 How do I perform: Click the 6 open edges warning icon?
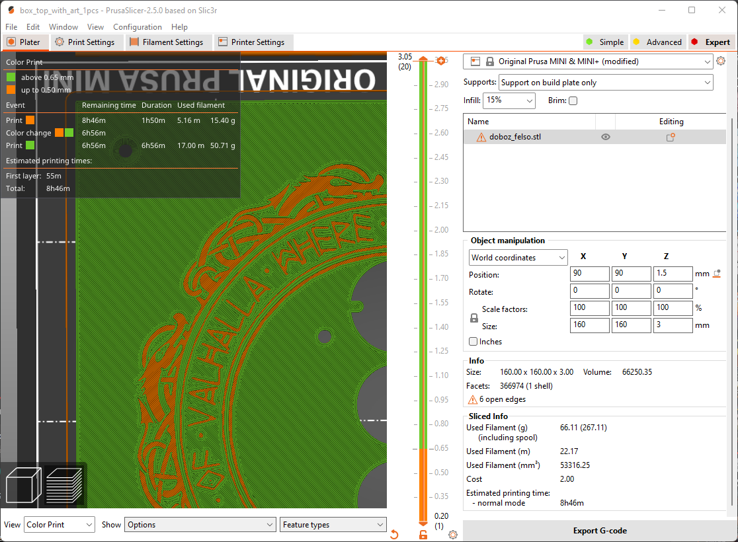[x=473, y=399]
